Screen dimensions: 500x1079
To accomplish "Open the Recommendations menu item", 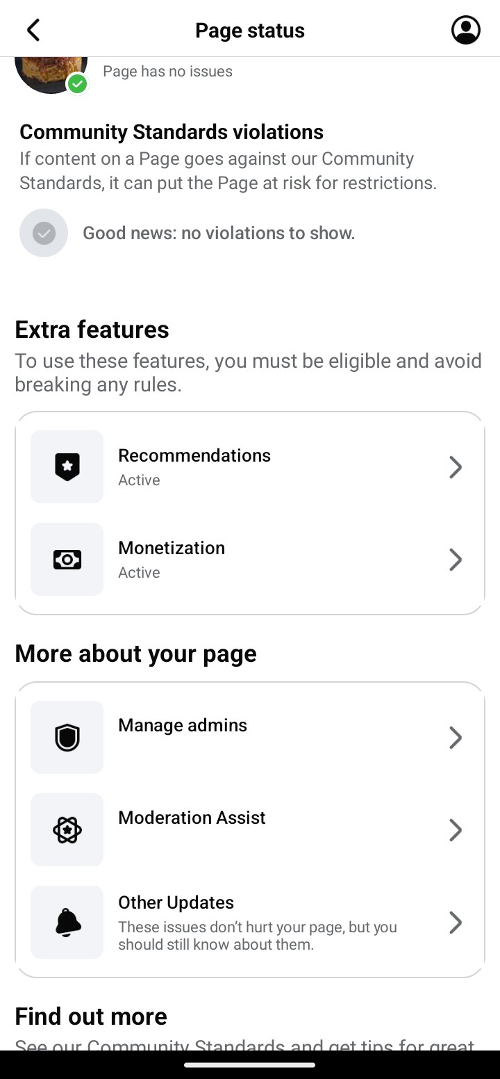I will pos(194,456).
